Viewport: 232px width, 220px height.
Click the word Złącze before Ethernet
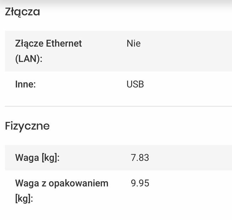coord(29,44)
